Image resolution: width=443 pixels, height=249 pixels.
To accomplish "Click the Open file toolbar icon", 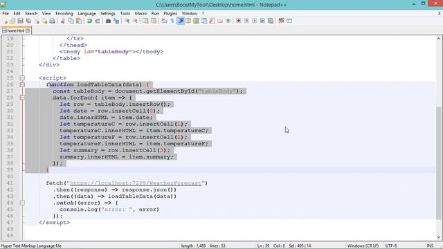I will click(12, 21).
